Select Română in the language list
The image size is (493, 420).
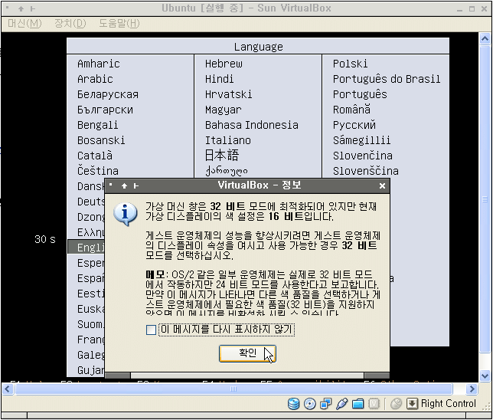click(x=351, y=110)
